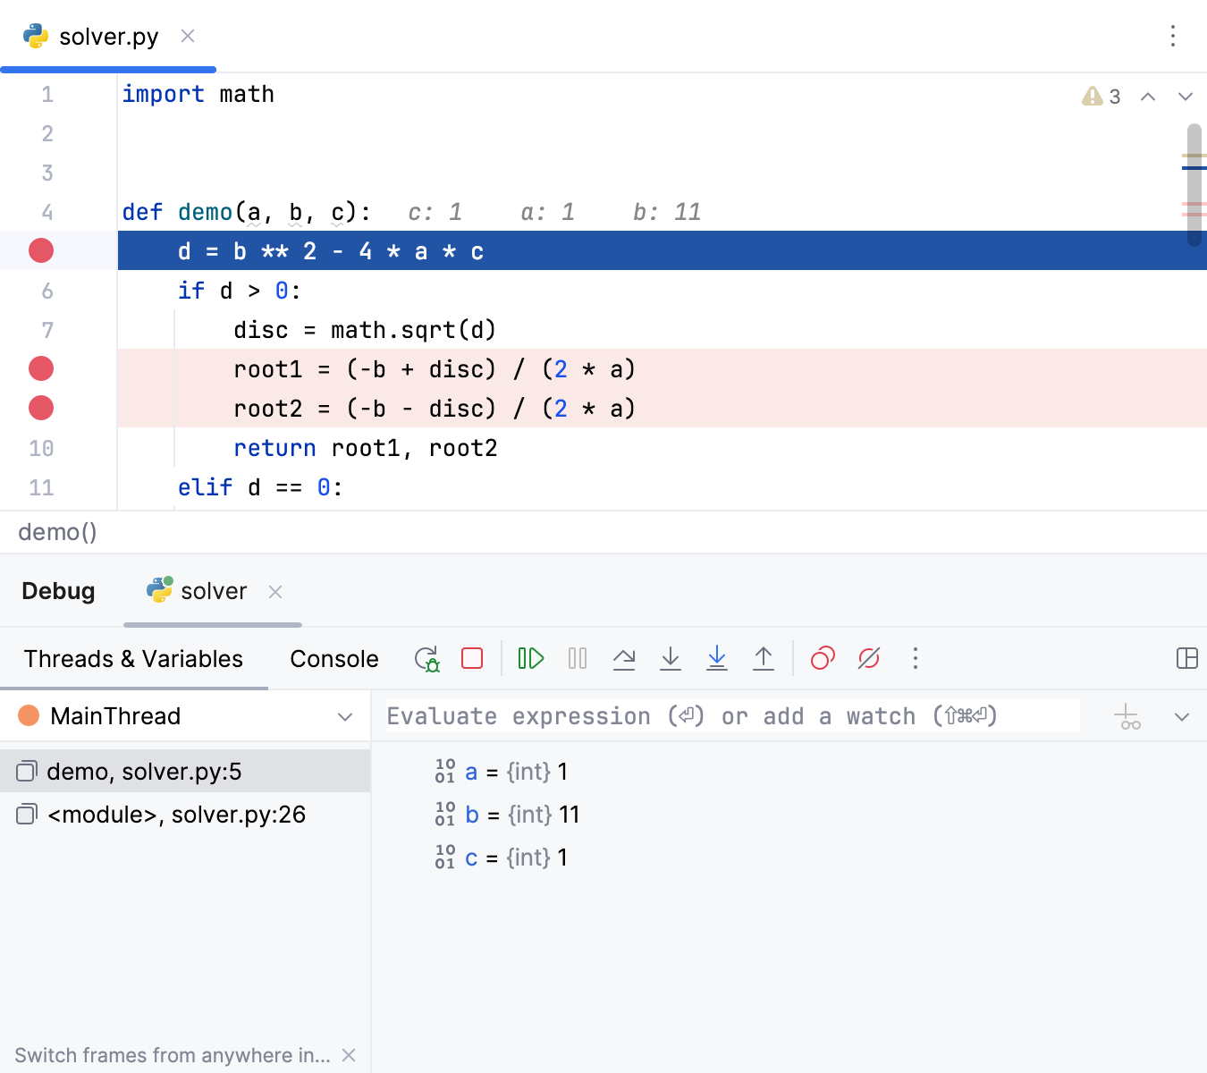Screen dimensions: 1207x1073
Task: Rerun the solver debug session
Action: click(426, 658)
